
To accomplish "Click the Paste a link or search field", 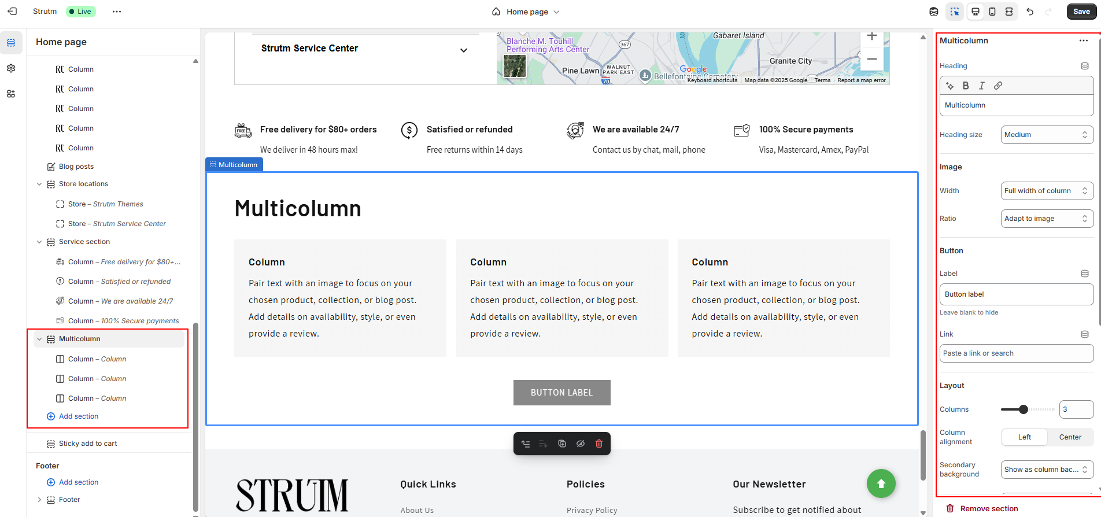I will (1017, 353).
